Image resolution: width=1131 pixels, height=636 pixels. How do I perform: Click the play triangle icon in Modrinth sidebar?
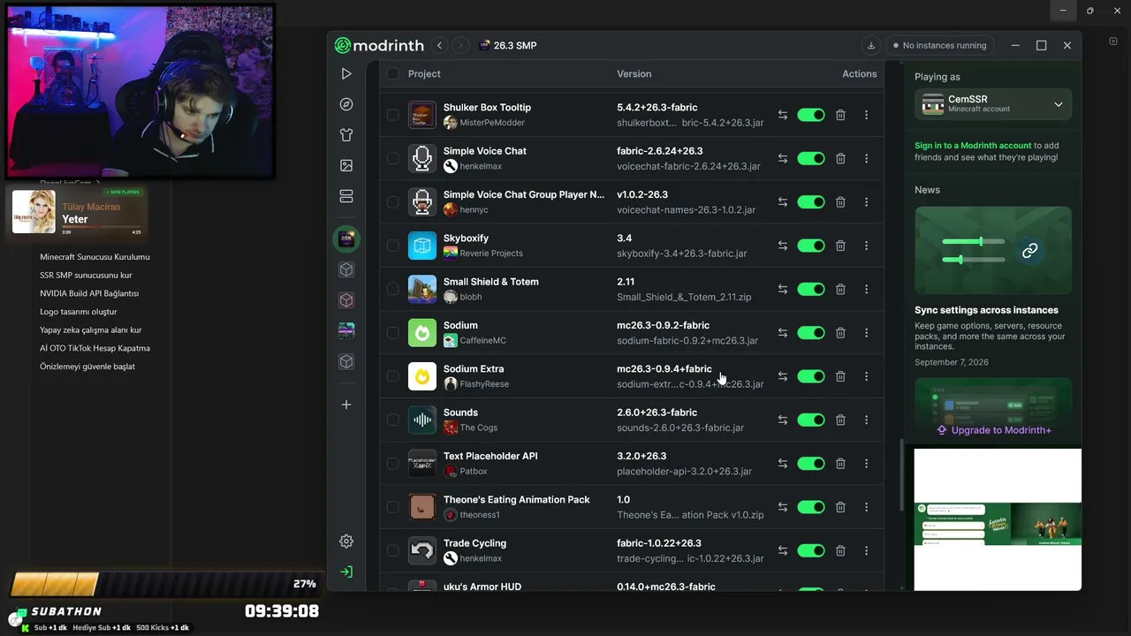click(346, 74)
